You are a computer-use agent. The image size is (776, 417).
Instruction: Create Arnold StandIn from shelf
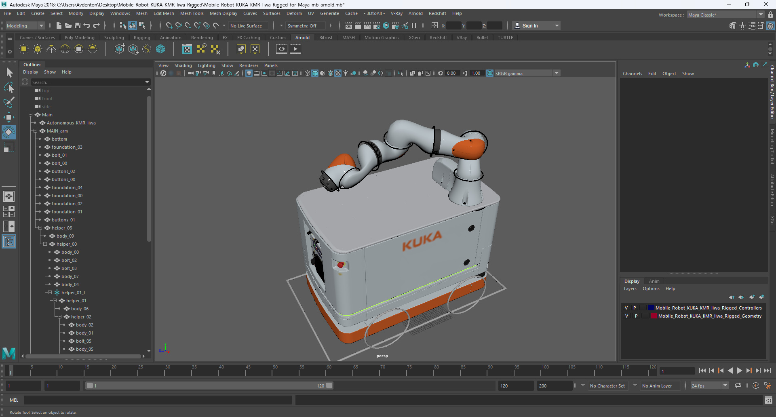(119, 49)
